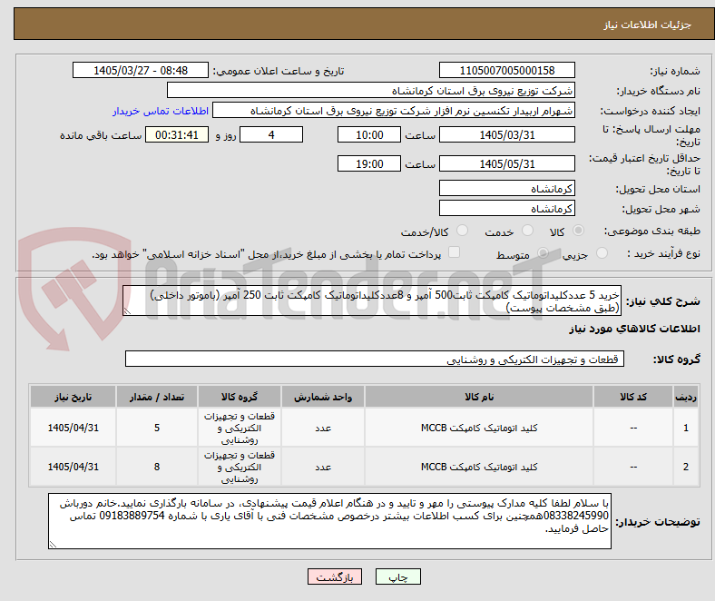Click row 2 goods group cell
Image resolution: width=715 pixels, height=601 pixels.
coord(240,467)
